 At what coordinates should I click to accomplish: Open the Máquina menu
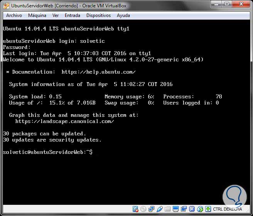point(37,15)
